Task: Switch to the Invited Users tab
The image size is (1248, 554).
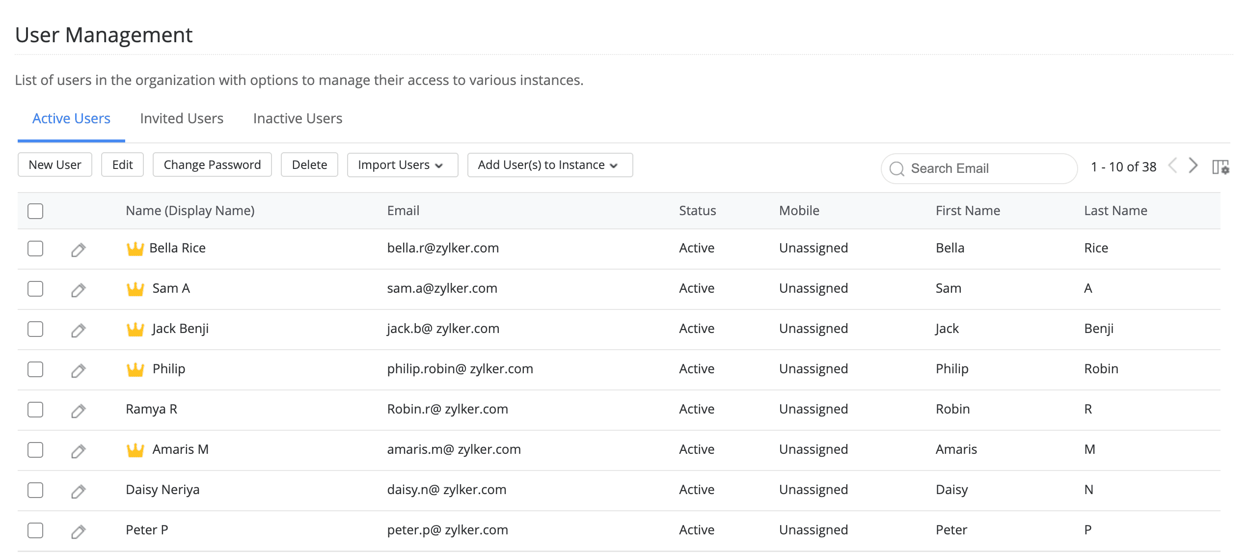Action: [x=181, y=118]
